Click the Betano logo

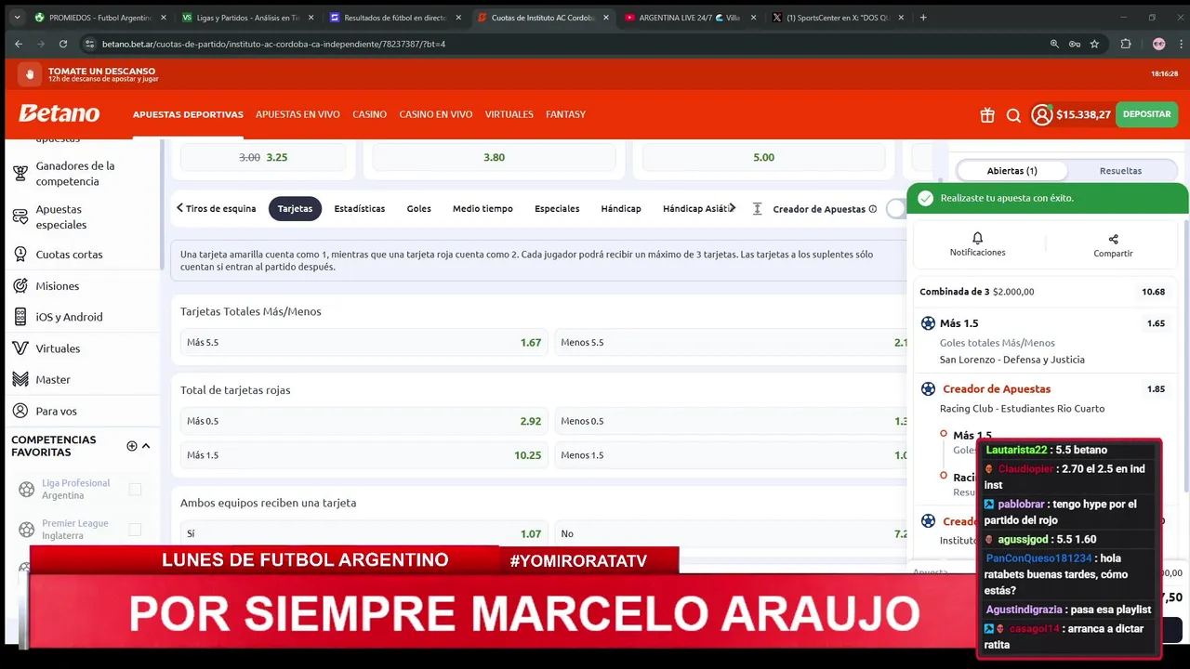(x=59, y=113)
